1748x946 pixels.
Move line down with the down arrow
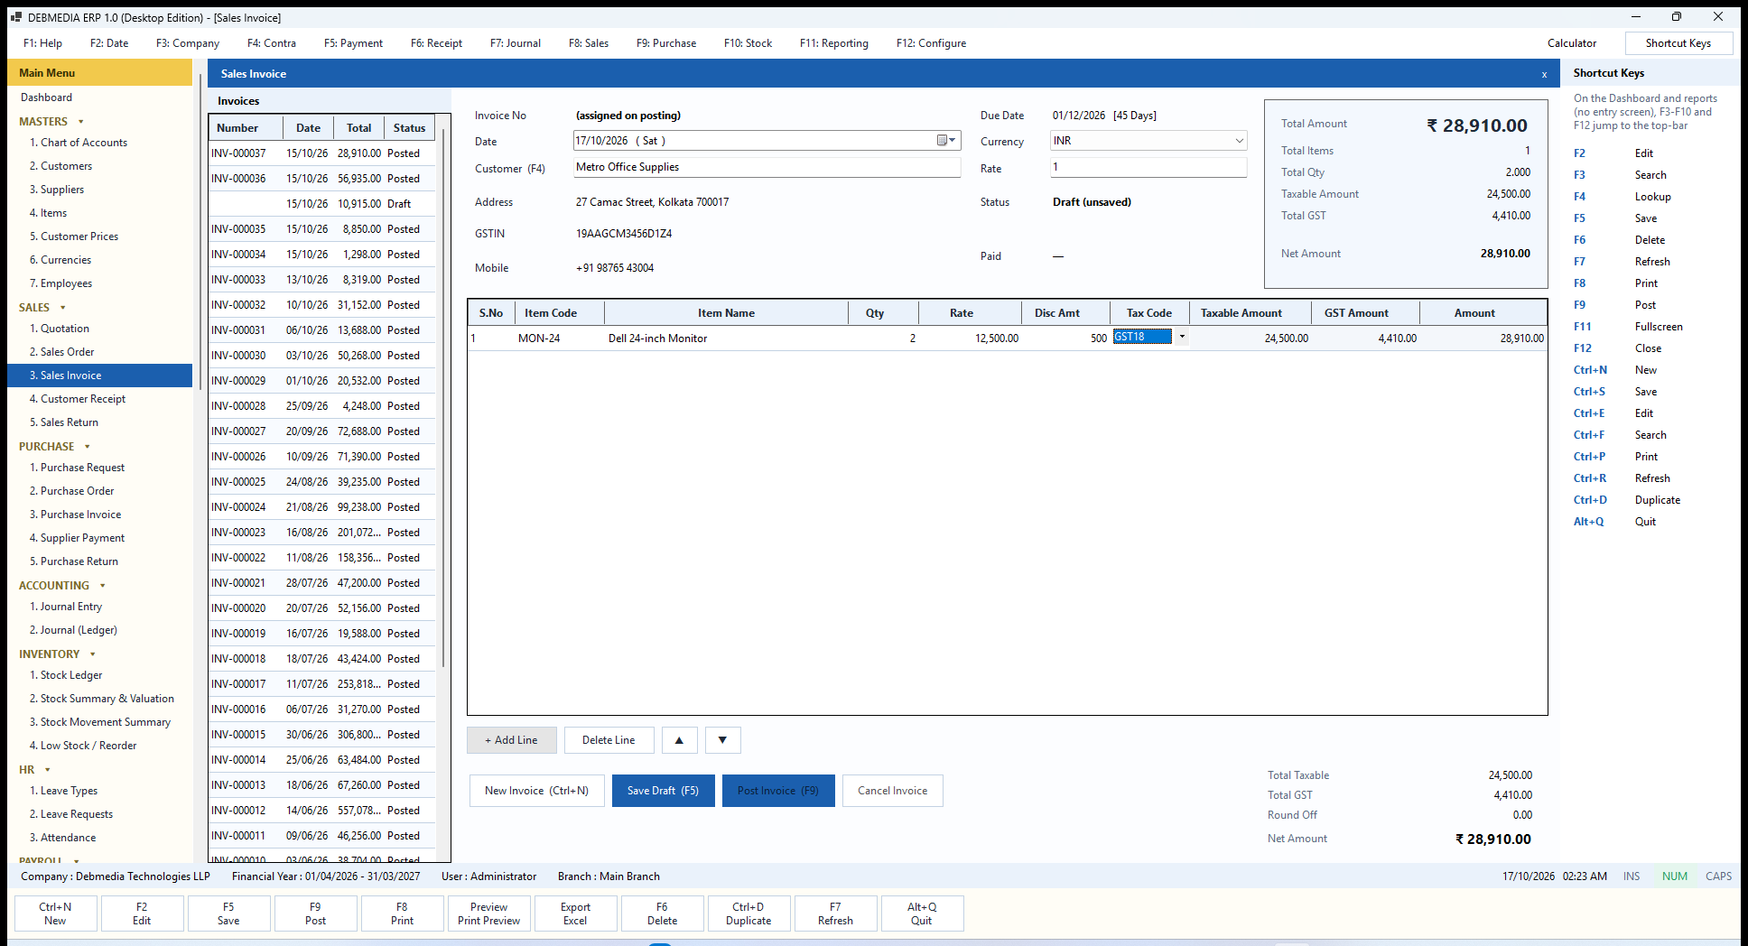coord(722,740)
